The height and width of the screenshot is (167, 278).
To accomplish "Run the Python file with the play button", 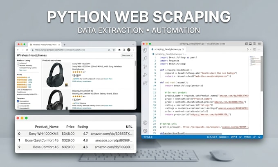I will 248,49.
